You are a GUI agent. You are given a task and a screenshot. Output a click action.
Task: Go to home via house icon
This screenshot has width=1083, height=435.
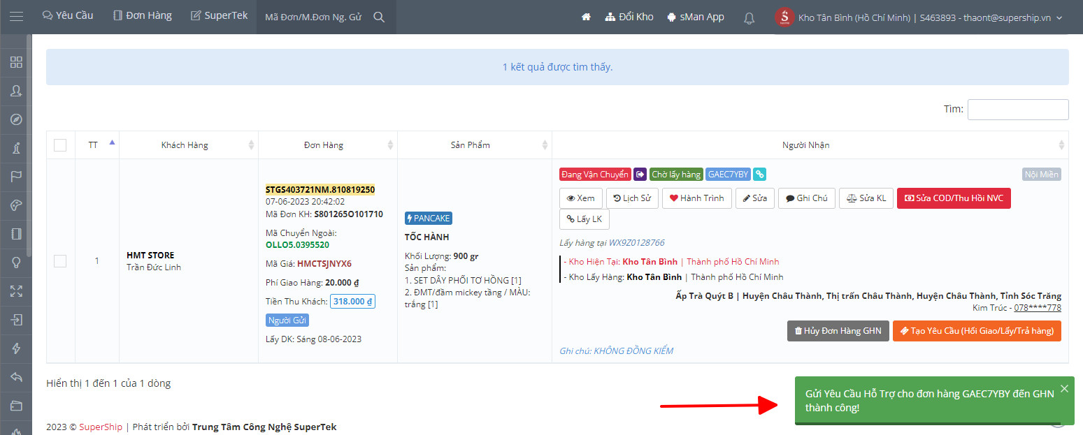click(586, 17)
